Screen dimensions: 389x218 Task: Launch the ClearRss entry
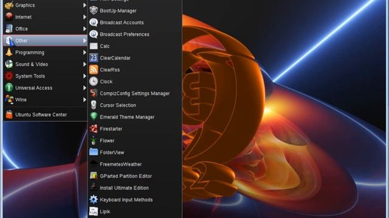135,70
